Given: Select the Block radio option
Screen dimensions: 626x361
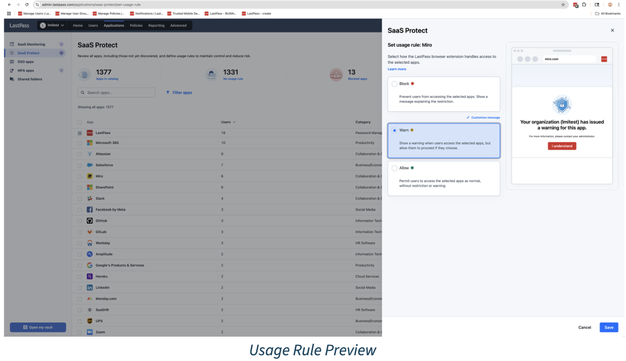Looking at the screenshot, I should [x=394, y=84].
